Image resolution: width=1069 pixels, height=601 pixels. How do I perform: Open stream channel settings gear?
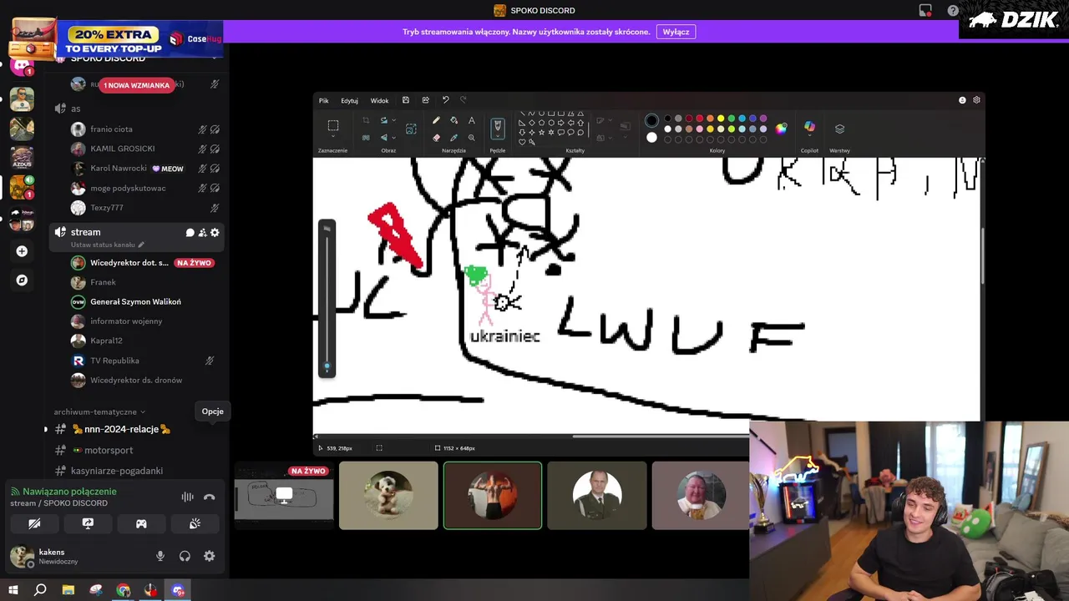pos(215,233)
